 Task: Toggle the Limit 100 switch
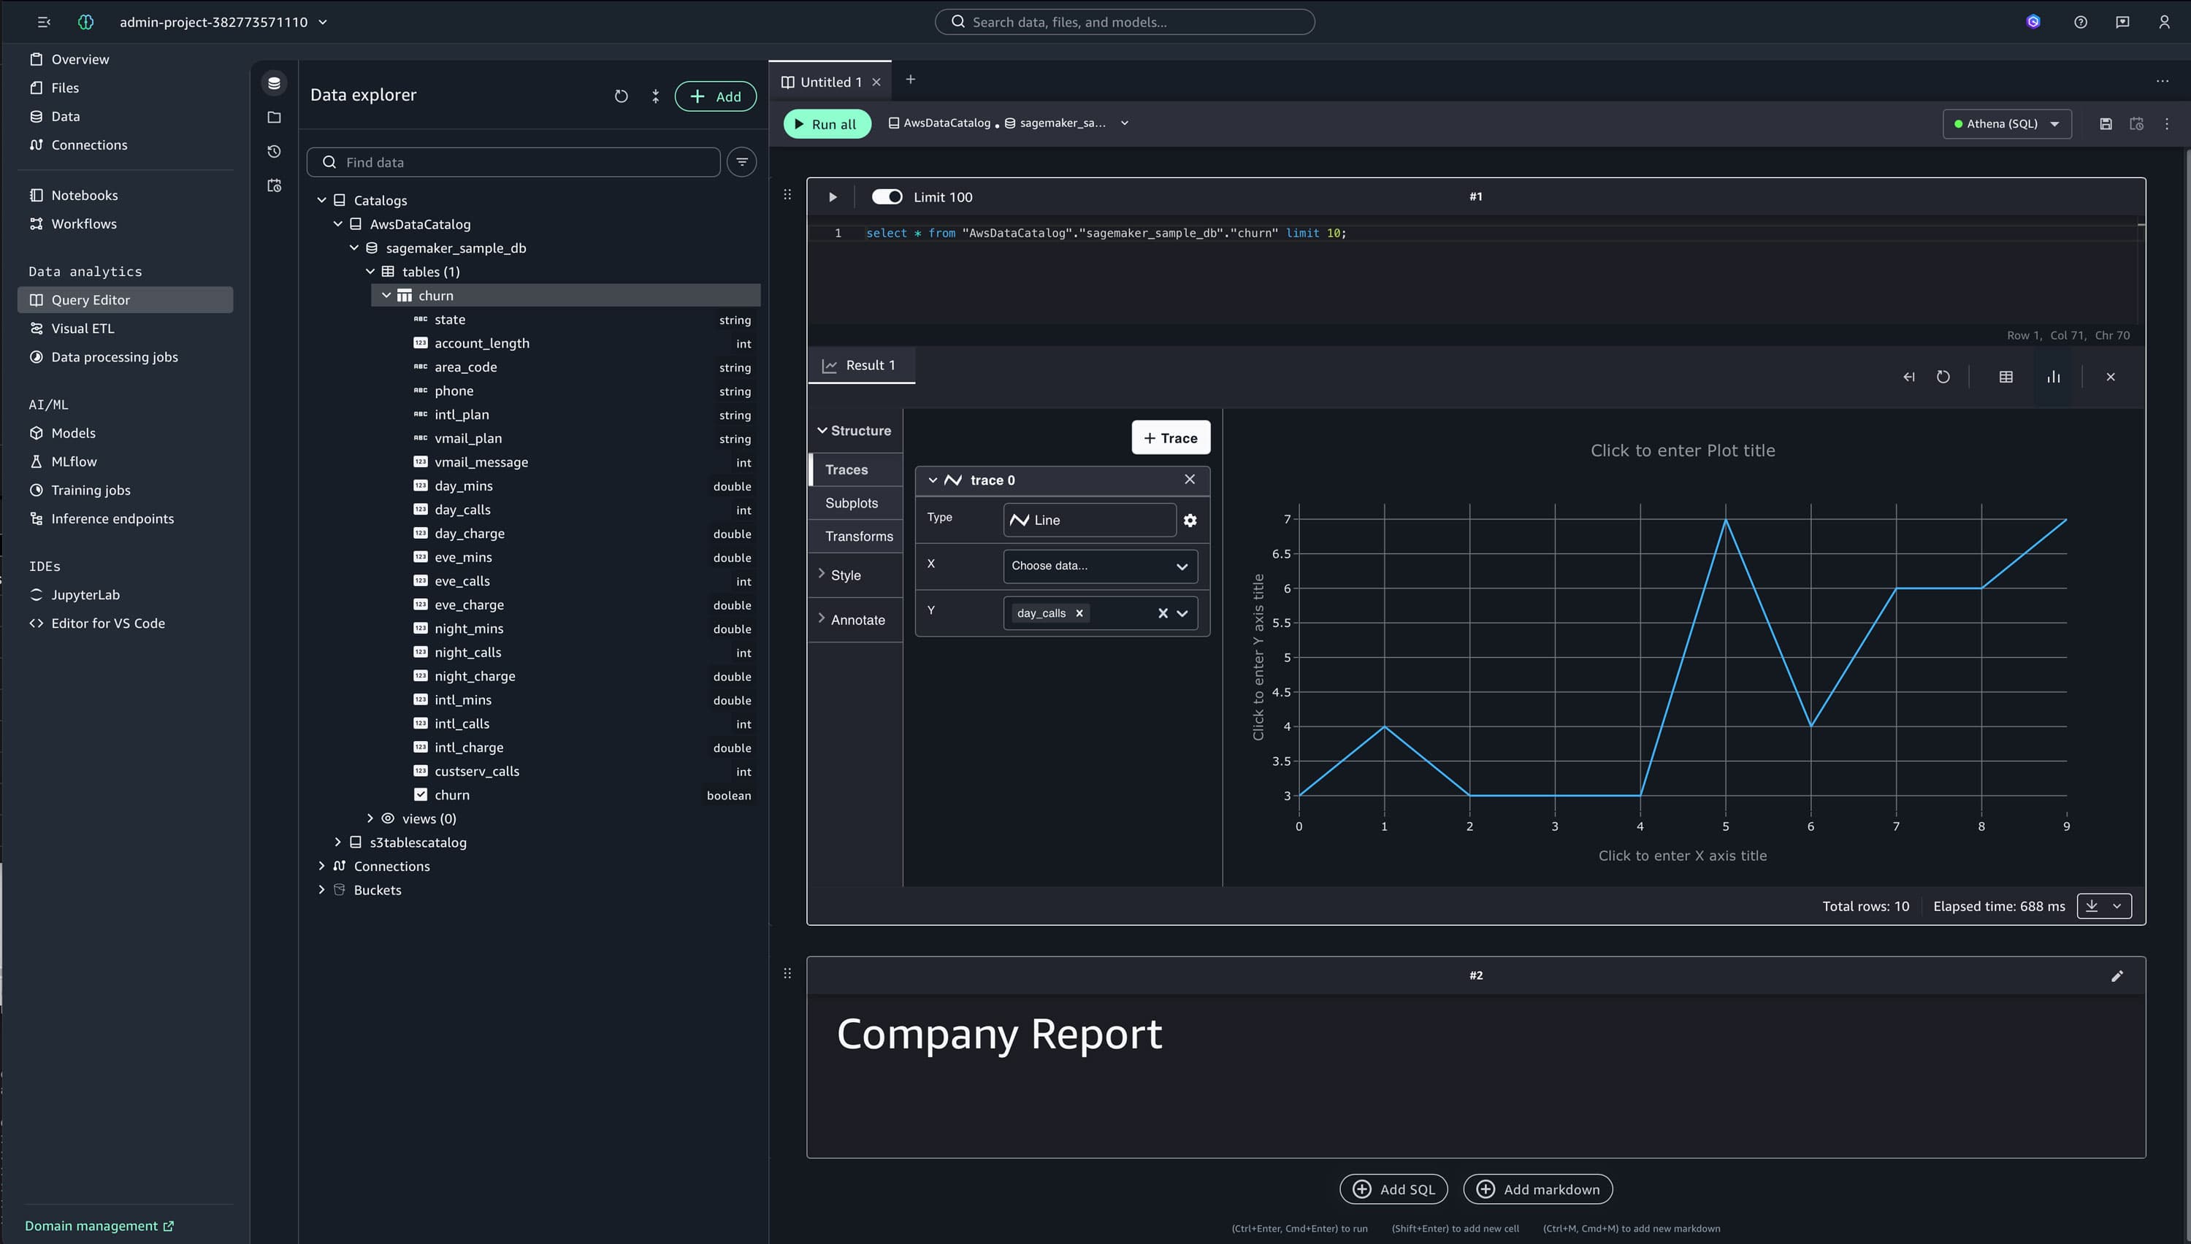point(887,196)
